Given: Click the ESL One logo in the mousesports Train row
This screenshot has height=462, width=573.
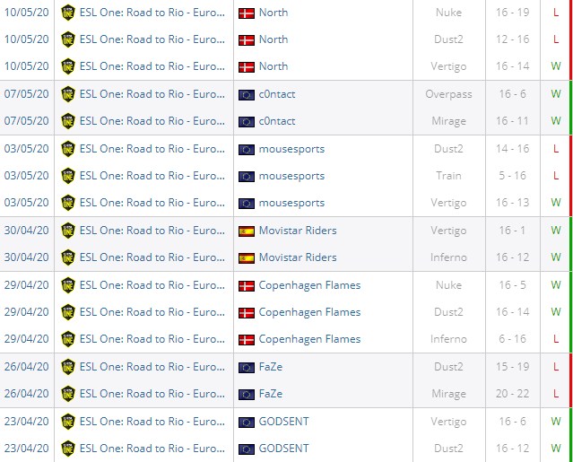Looking at the screenshot, I should click(67, 176).
